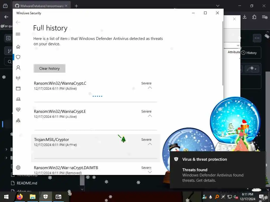Open Account protection person icon
The height and width of the screenshot is (202, 270).
pos(18,68)
